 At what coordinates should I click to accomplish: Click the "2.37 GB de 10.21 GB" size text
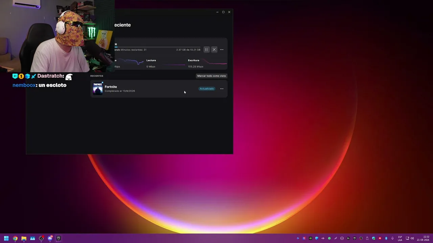[188, 50]
